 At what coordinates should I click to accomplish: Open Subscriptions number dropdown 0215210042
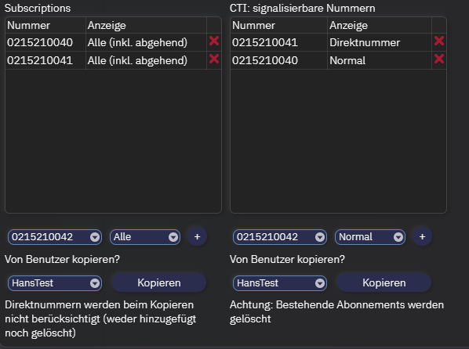click(x=55, y=237)
